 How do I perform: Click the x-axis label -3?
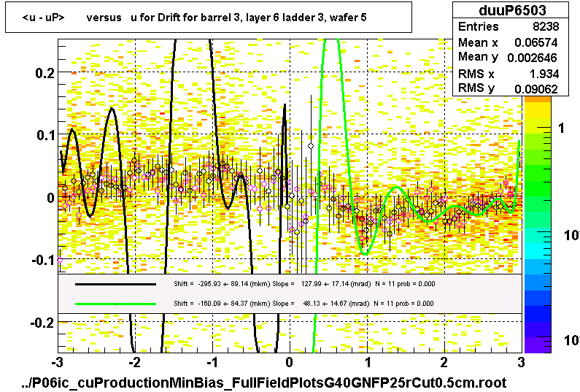click(x=57, y=362)
